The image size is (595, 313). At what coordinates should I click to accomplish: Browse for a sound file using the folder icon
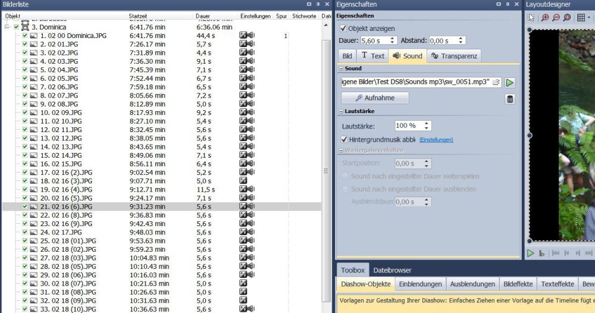point(496,82)
